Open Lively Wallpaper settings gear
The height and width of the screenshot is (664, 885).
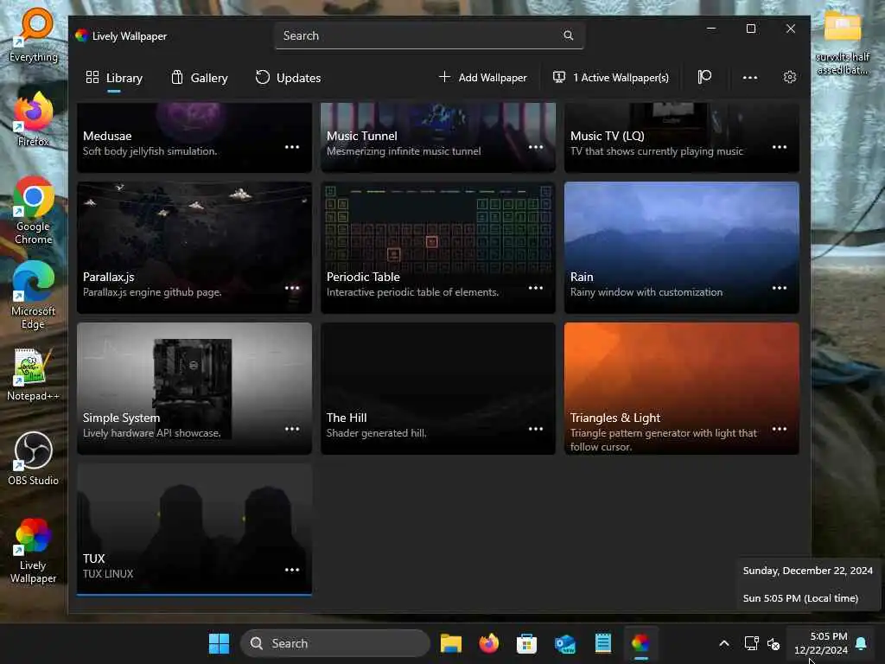[x=790, y=77]
